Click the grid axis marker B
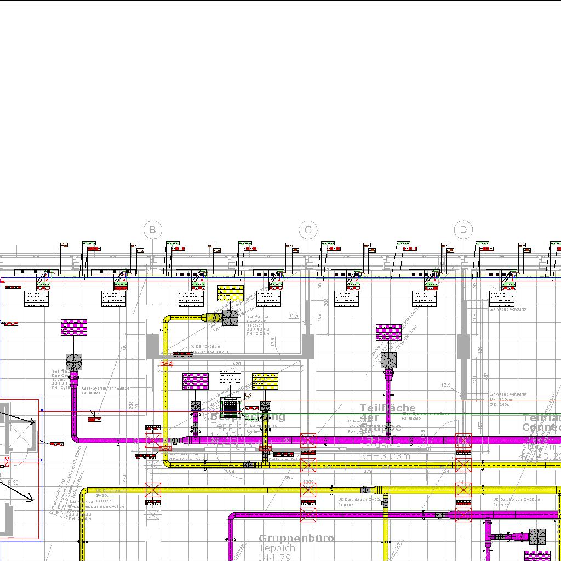The image size is (561, 561). pos(152,230)
